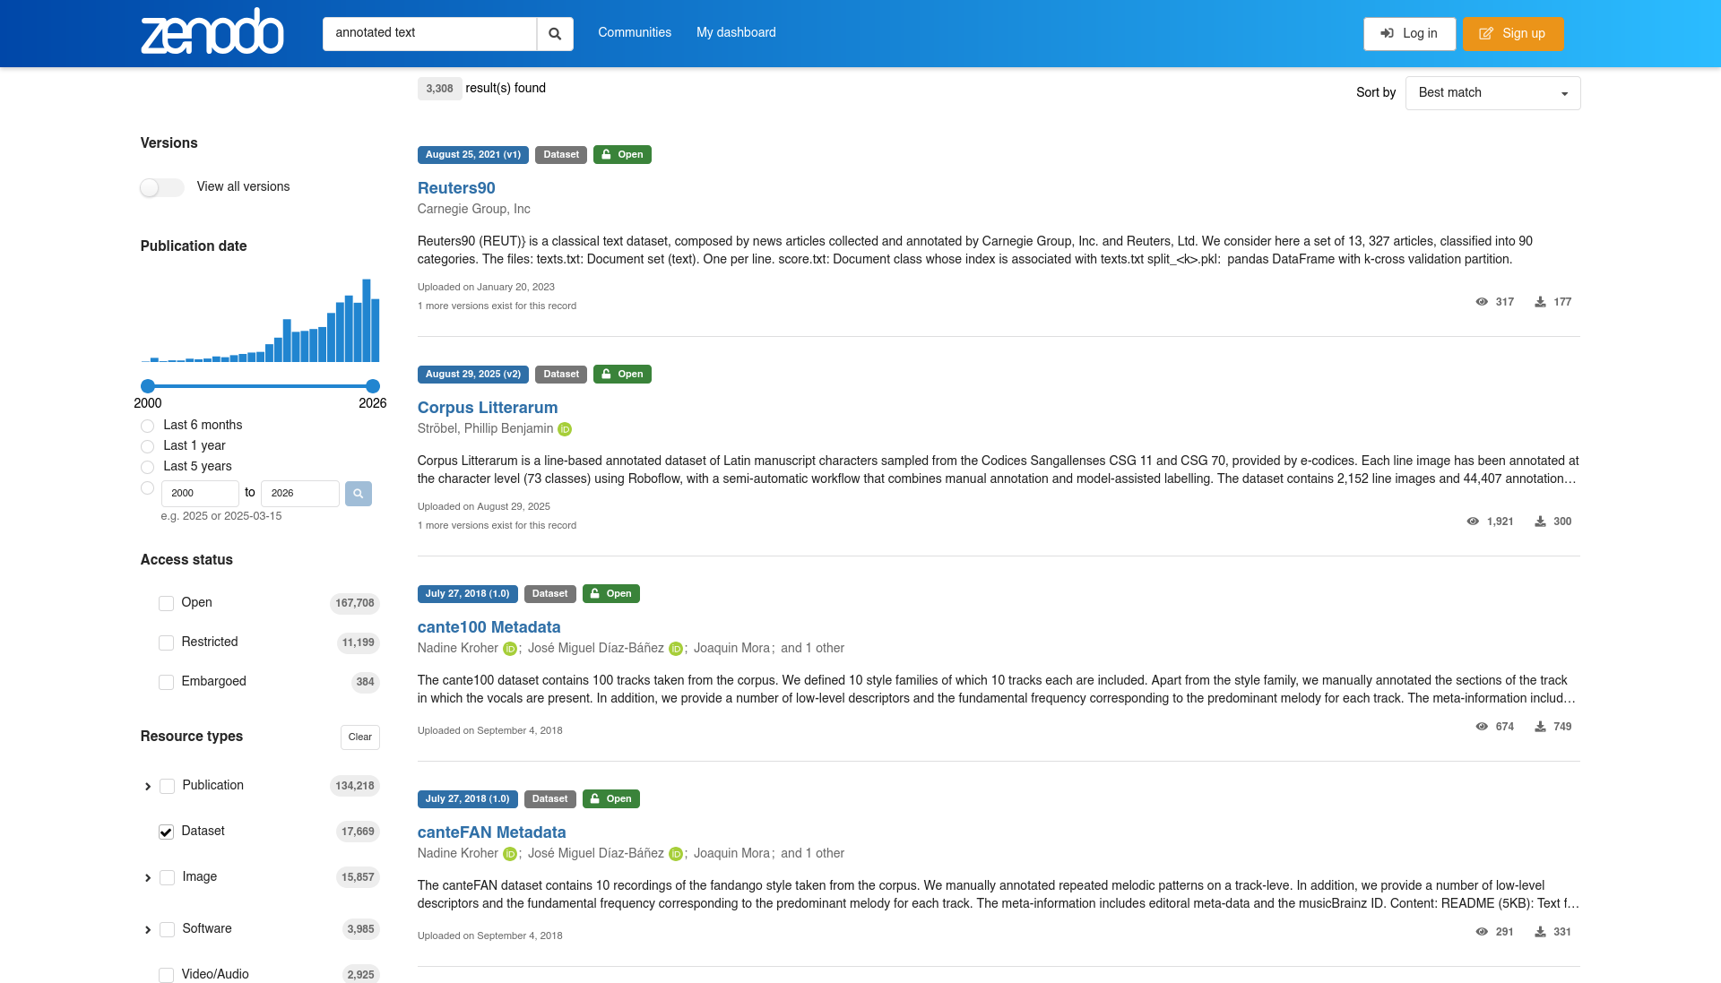1721x983 pixels.
Task: Click the magnifier search button in header
Action: (555, 34)
